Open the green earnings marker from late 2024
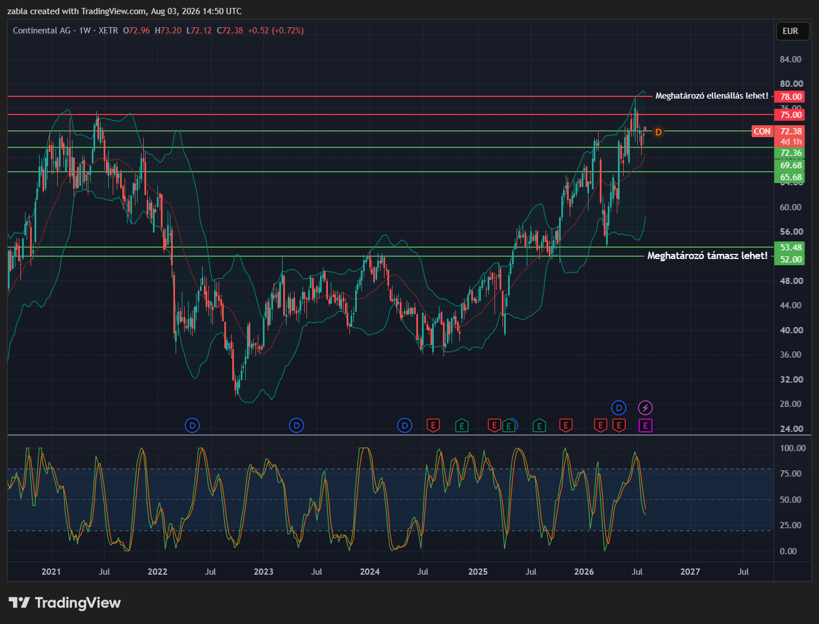The width and height of the screenshot is (819, 624). pos(462,425)
